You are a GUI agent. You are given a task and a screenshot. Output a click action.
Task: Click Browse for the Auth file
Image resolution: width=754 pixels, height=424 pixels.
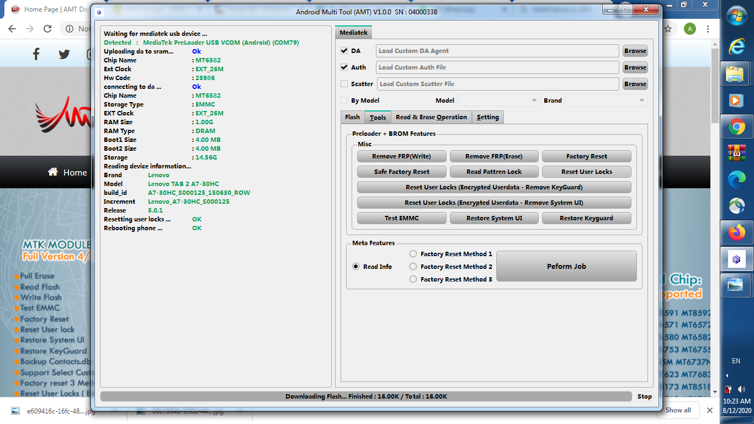point(635,67)
